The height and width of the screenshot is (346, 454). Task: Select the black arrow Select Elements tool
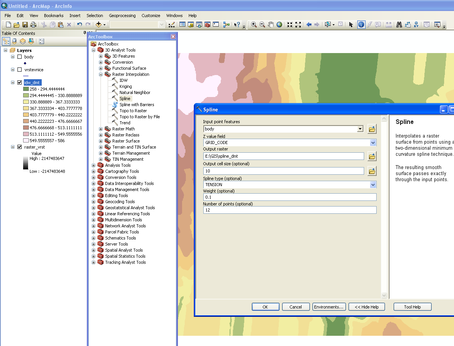[x=351, y=25]
